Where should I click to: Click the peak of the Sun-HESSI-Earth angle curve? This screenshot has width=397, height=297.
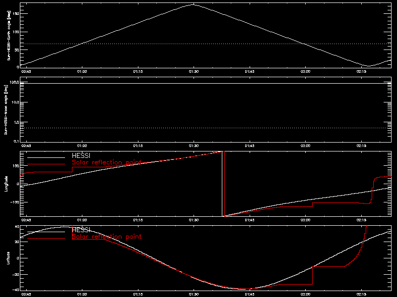(194, 4)
